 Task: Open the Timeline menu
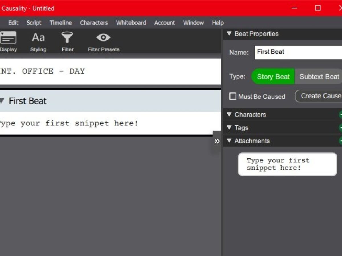(x=61, y=23)
